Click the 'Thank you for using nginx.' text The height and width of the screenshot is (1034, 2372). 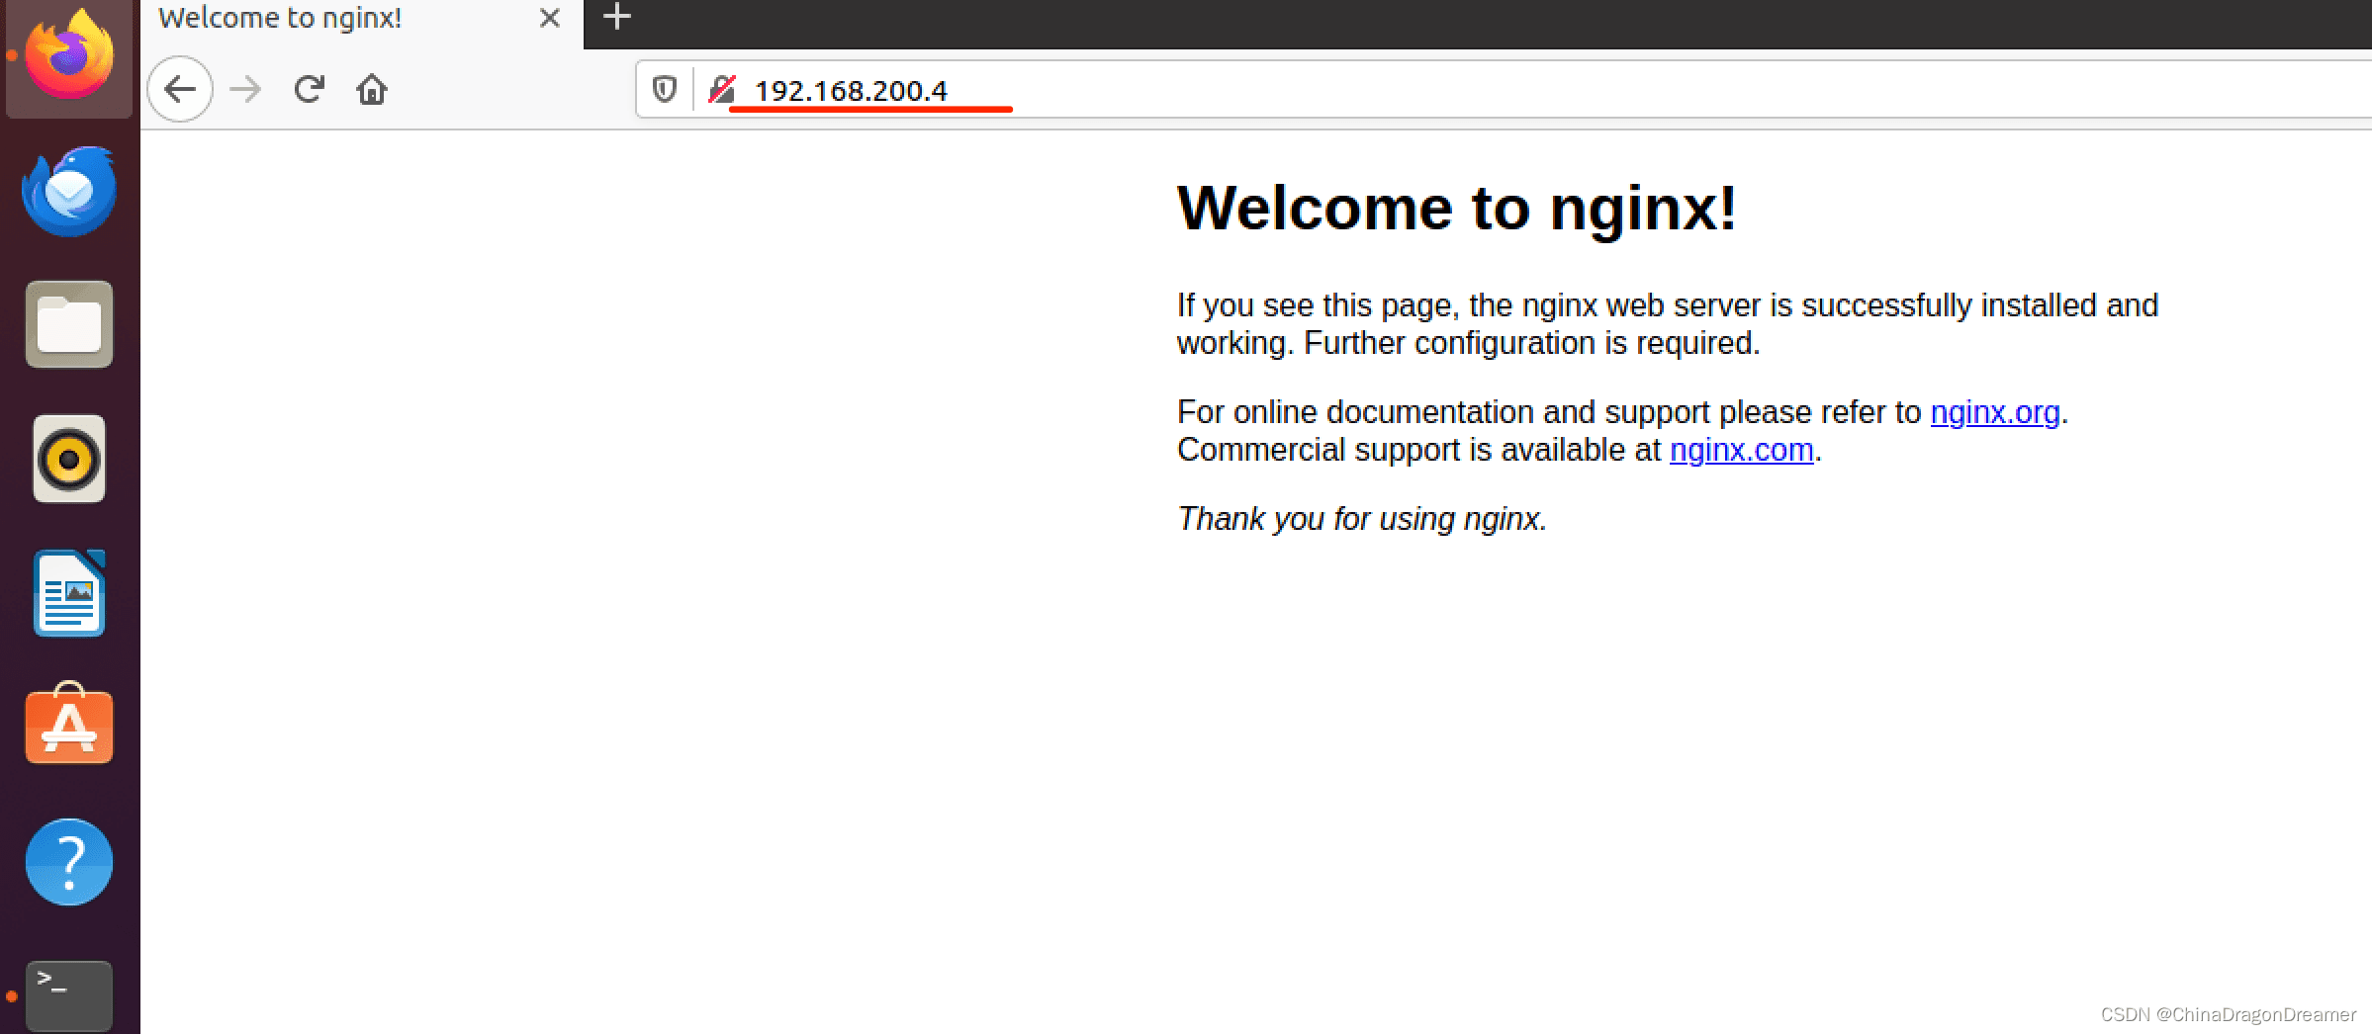tap(1362, 519)
